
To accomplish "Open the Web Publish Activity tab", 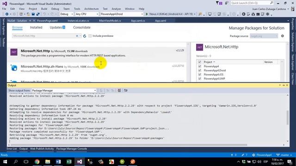I will pos(42,148).
